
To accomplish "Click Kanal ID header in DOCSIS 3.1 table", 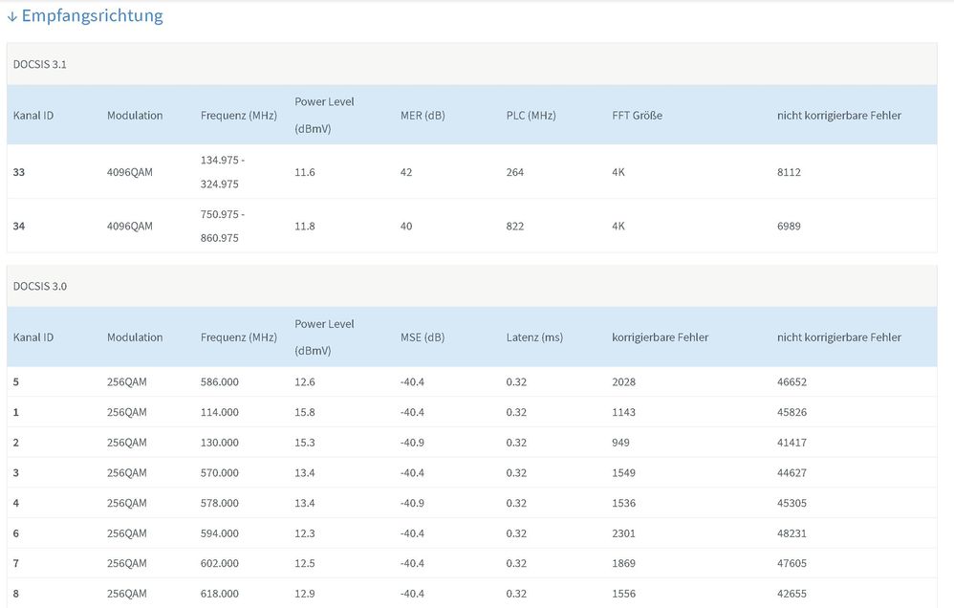I will pos(33,115).
